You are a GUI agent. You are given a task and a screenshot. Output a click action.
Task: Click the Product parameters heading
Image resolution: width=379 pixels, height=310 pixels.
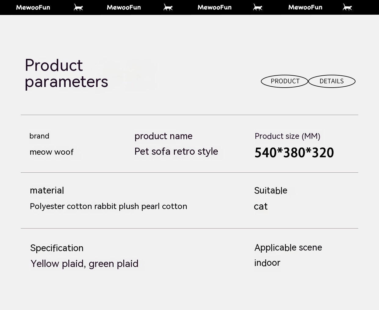(x=66, y=74)
